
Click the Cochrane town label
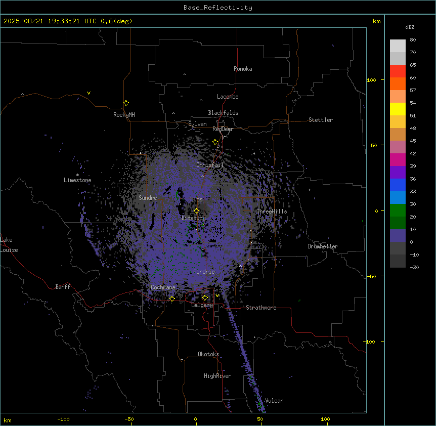click(163, 287)
